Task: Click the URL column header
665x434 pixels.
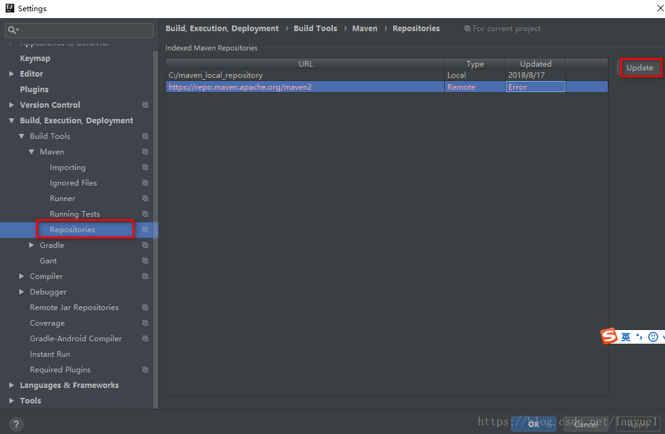Action: click(x=305, y=64)
